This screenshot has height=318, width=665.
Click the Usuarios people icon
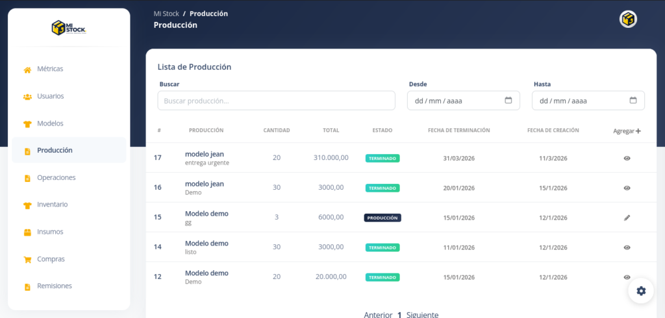(x=27, y=97)
